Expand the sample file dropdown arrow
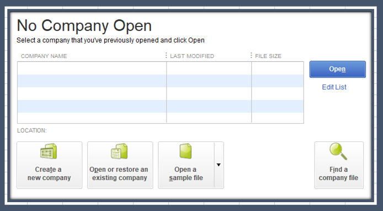 pos(219,165)
